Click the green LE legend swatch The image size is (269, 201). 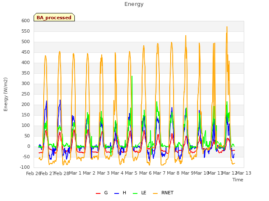click(x=135, y=193)
